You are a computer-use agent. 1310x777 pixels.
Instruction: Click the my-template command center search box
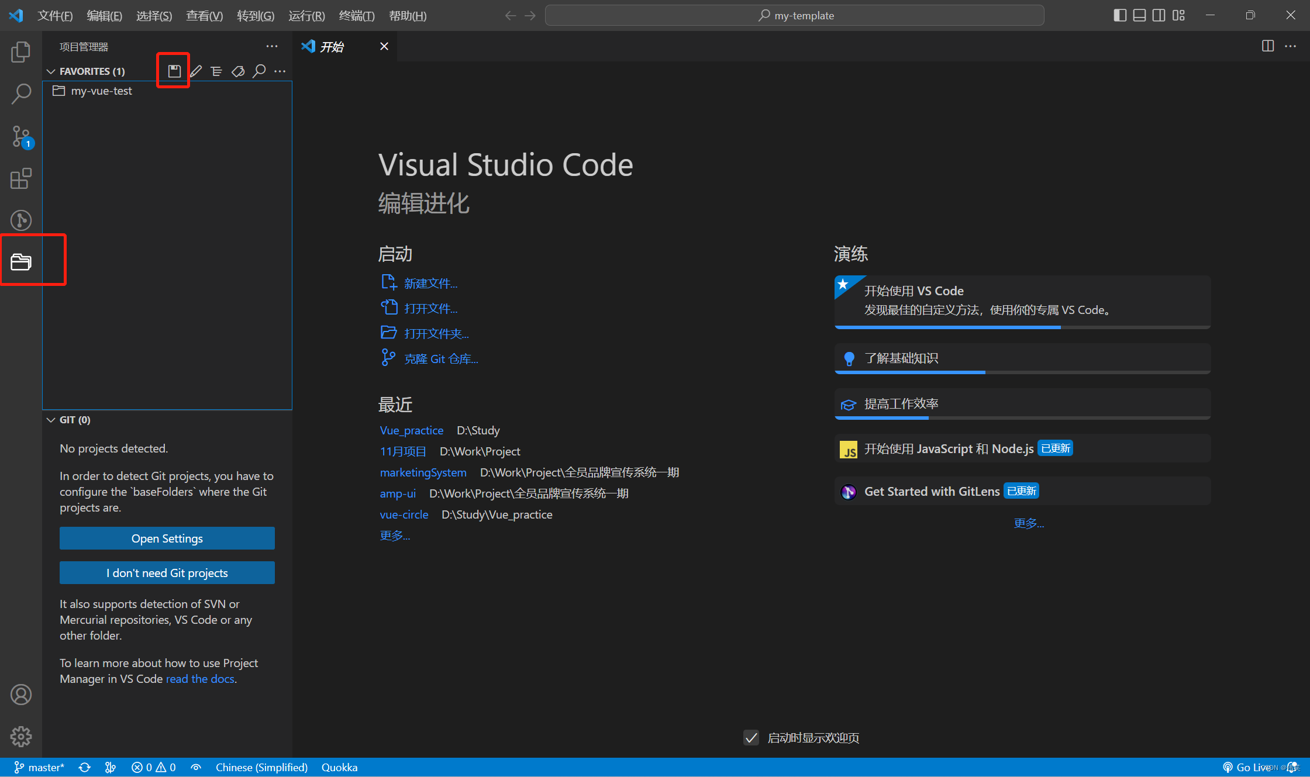[x=794, y=15]
